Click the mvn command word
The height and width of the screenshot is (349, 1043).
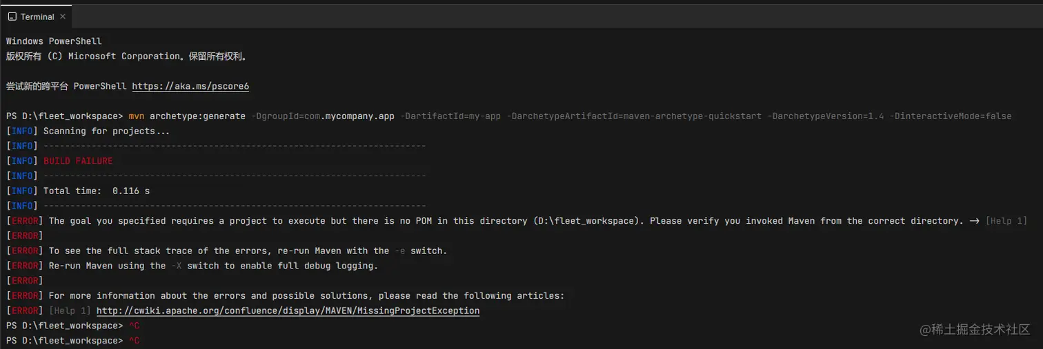(137, 116)
